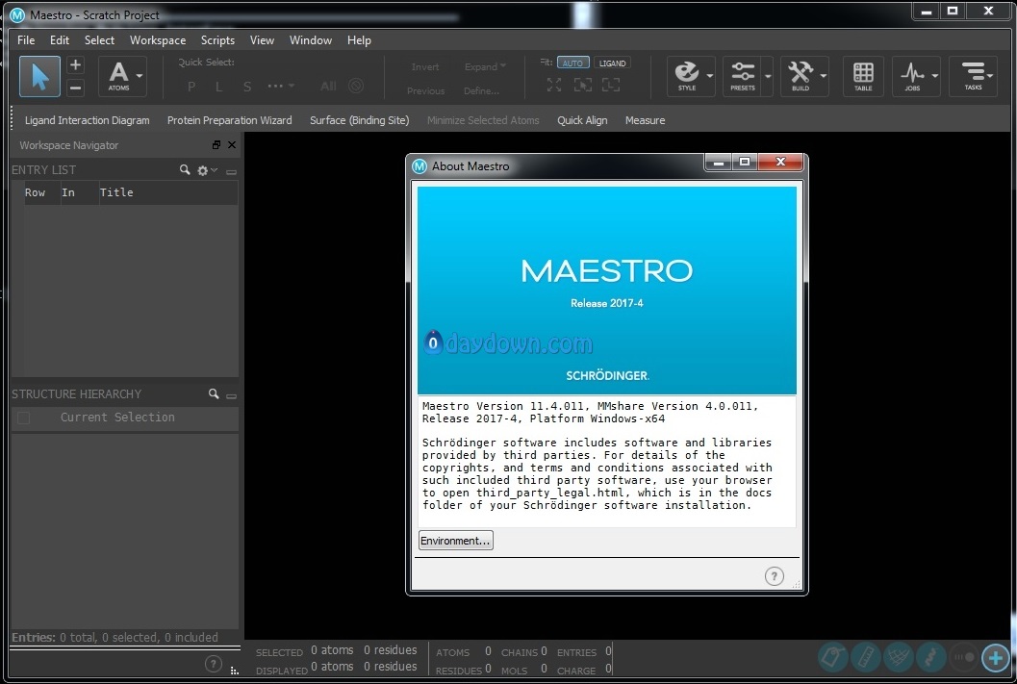Click the third fit view bracket icon
The width and height of the screenshot is (1017, 684).
pos(611,85)
